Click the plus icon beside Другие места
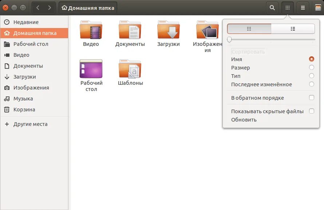The height and width of the screenshot is (210, 324). point(7,124)
